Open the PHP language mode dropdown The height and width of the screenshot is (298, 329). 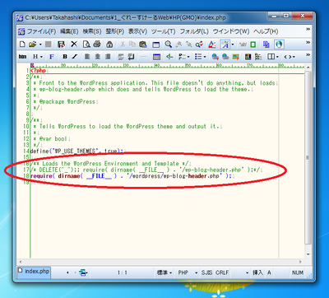tap(188, 272)
